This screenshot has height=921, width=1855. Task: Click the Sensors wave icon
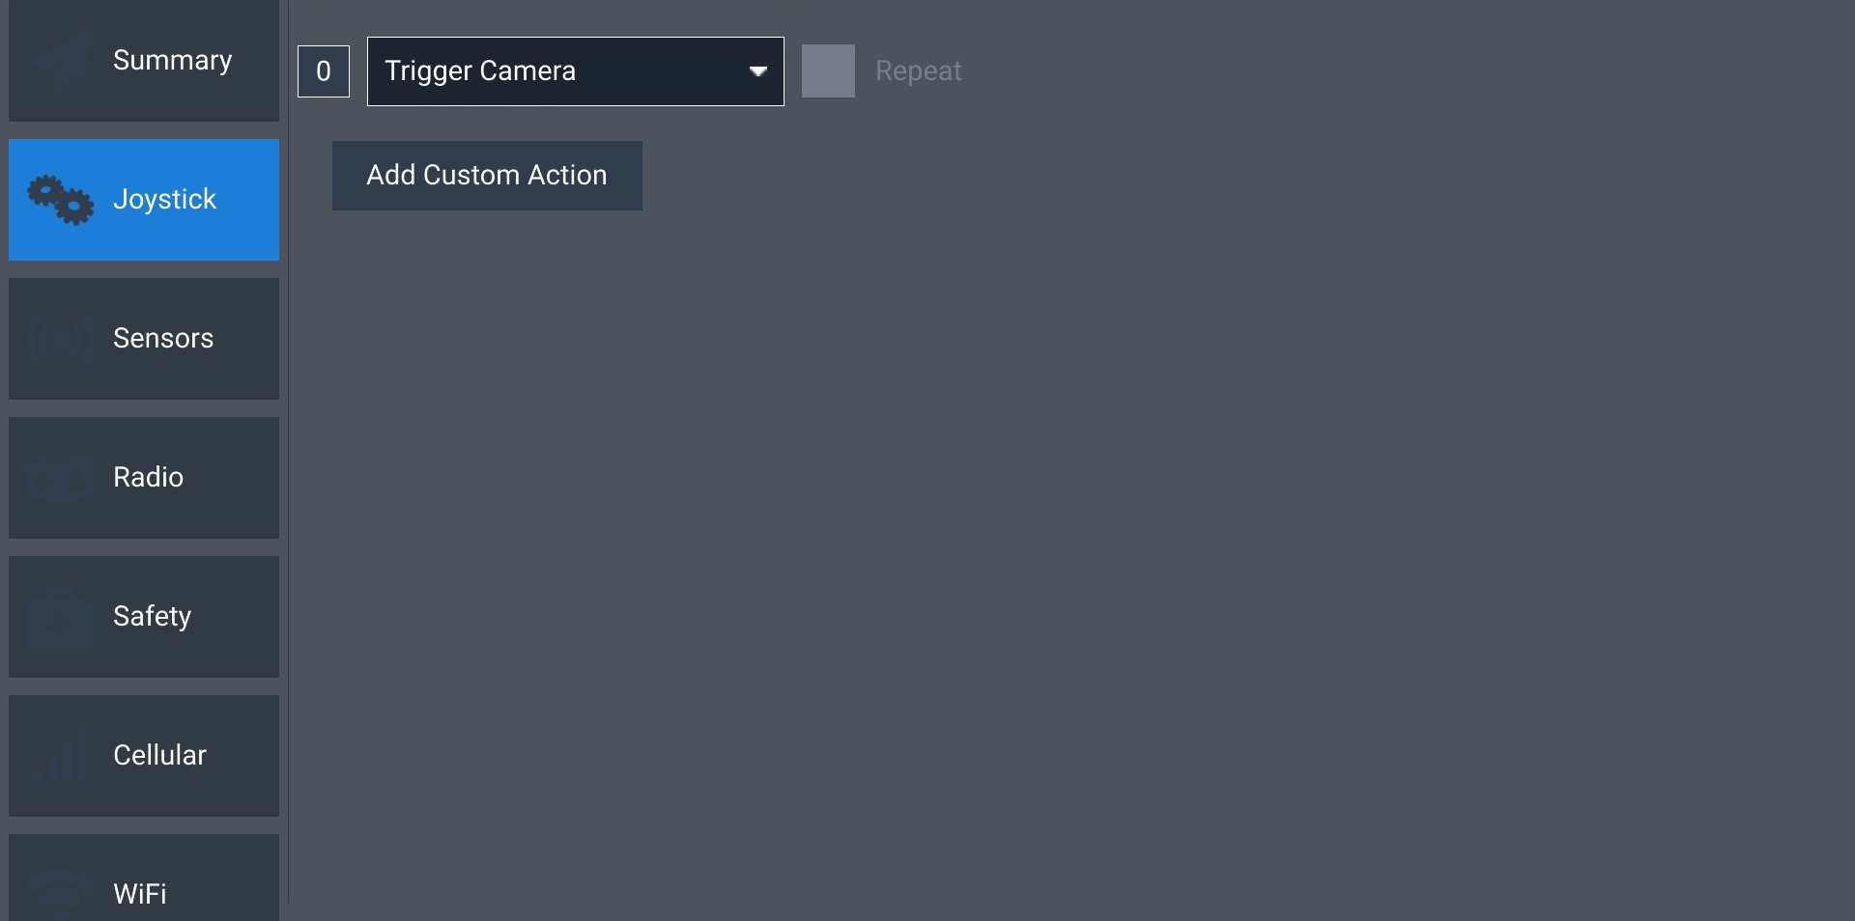pyautogui.click(x=60, y=339)
